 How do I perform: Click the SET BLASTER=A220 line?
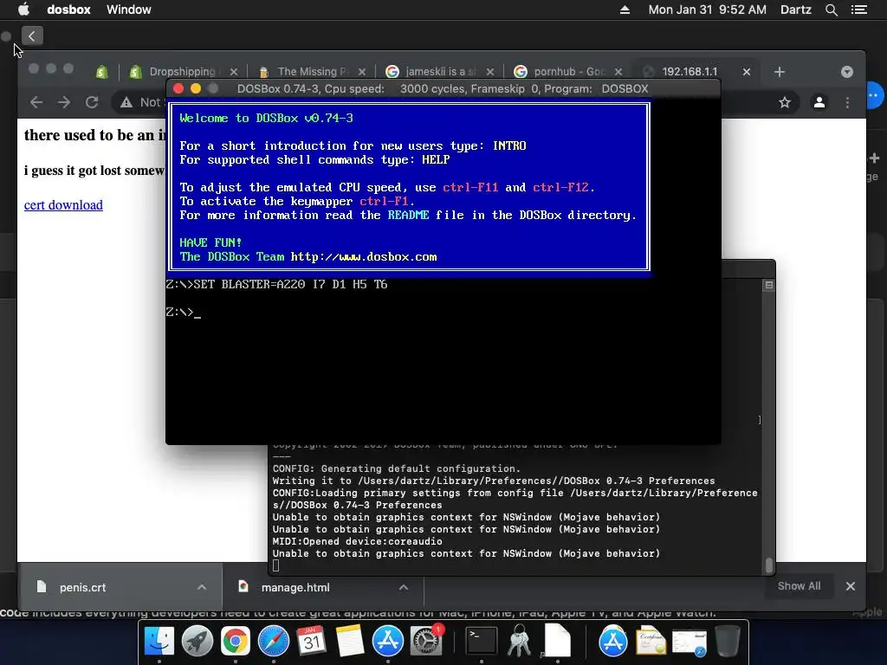coord(276,284)
